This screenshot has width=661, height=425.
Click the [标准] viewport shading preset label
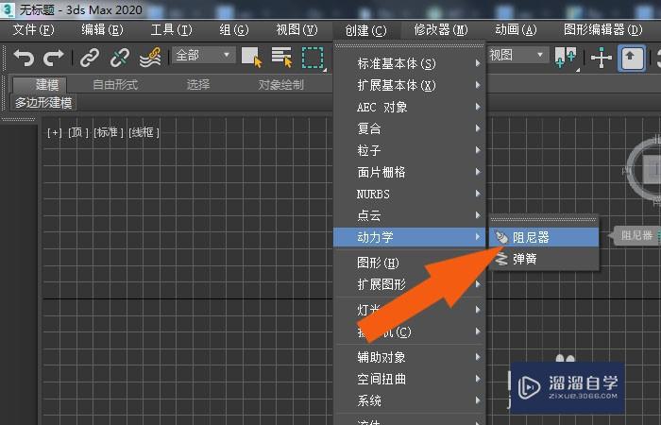tap(109, 133)
